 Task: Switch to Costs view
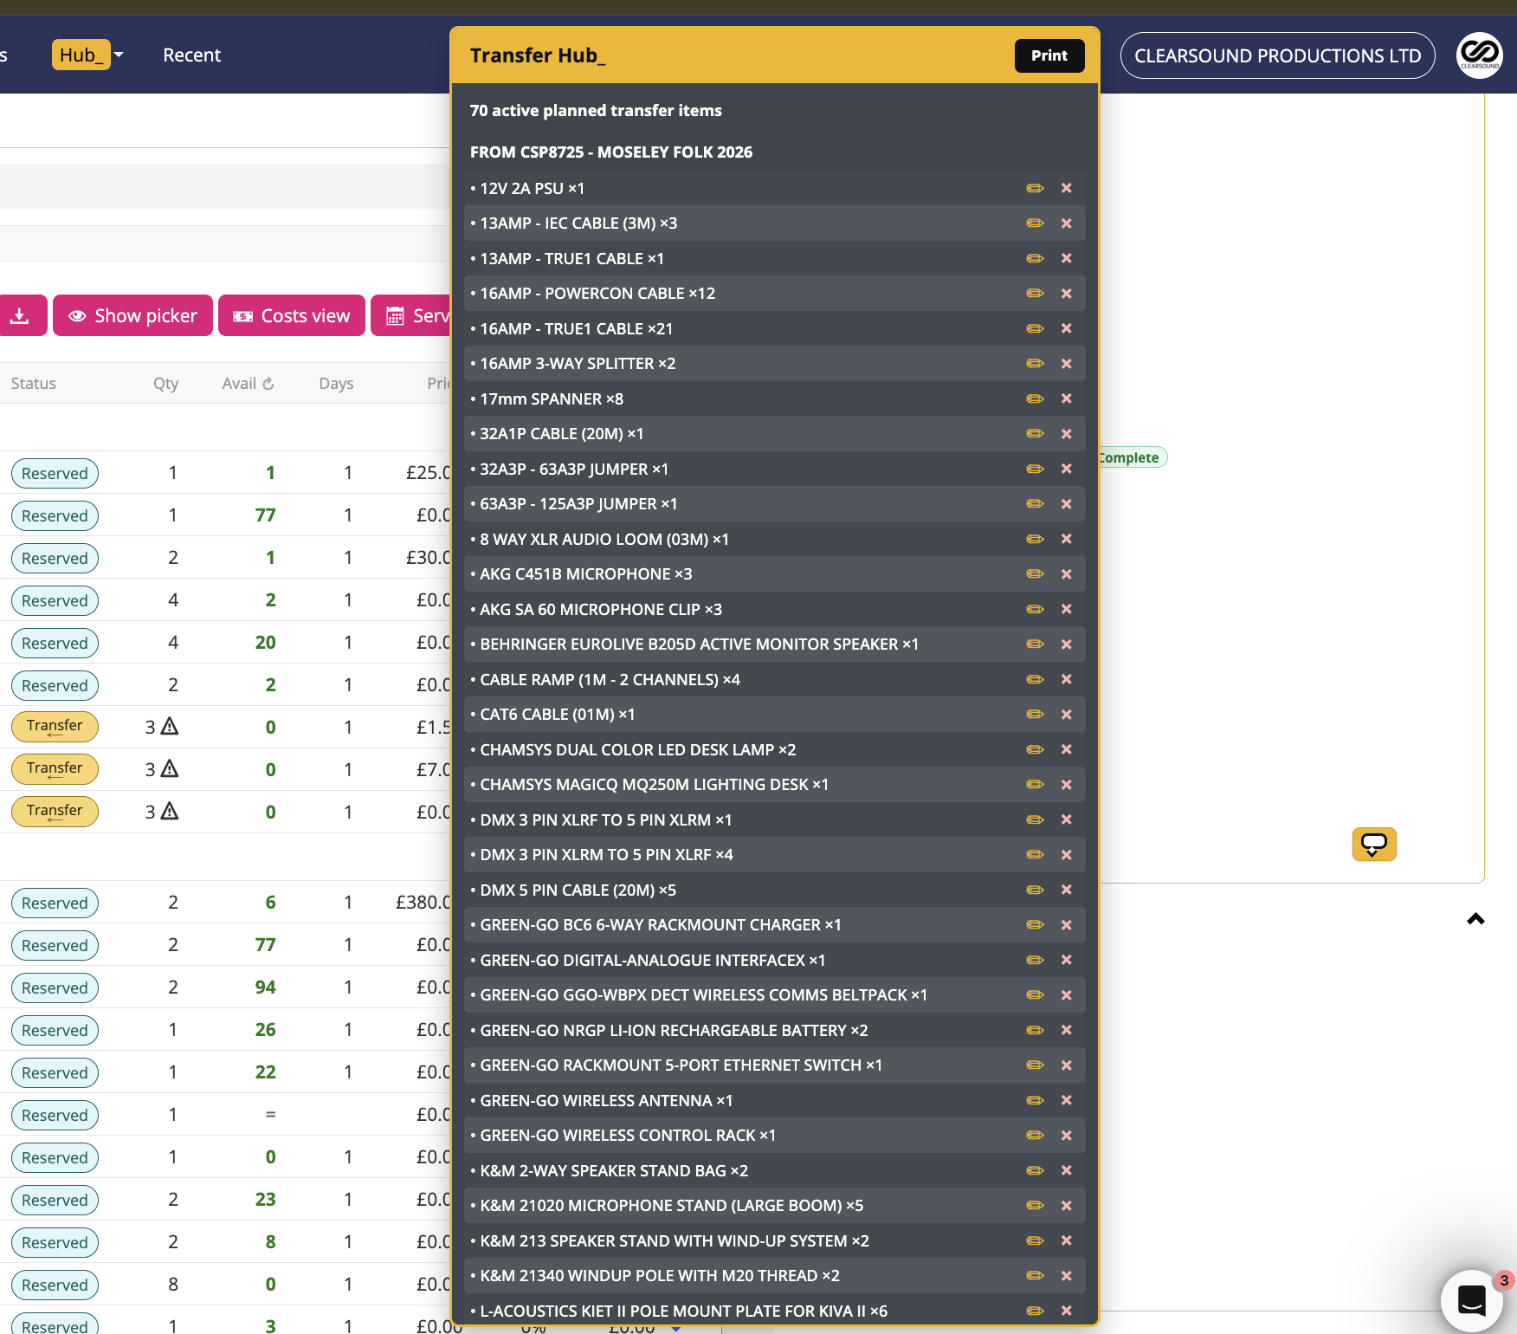[292, 315]
